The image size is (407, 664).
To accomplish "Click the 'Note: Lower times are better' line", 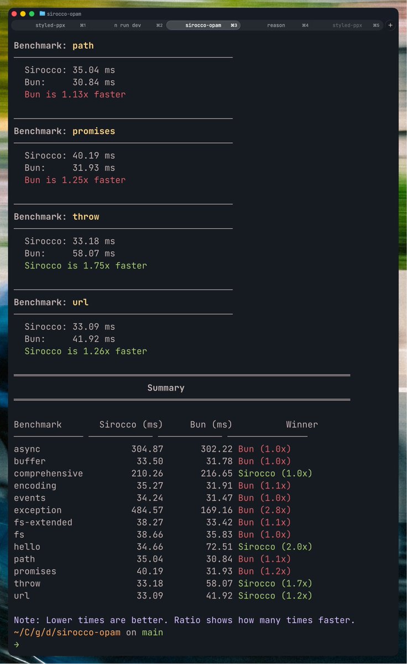I will pos(184,620).
